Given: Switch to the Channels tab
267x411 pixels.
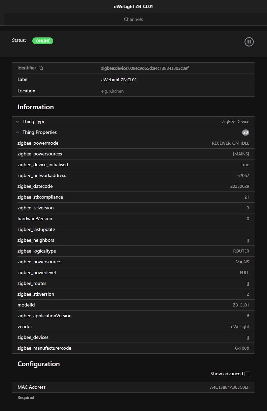Looking at the screenshot, I should (x=133, y=19).
